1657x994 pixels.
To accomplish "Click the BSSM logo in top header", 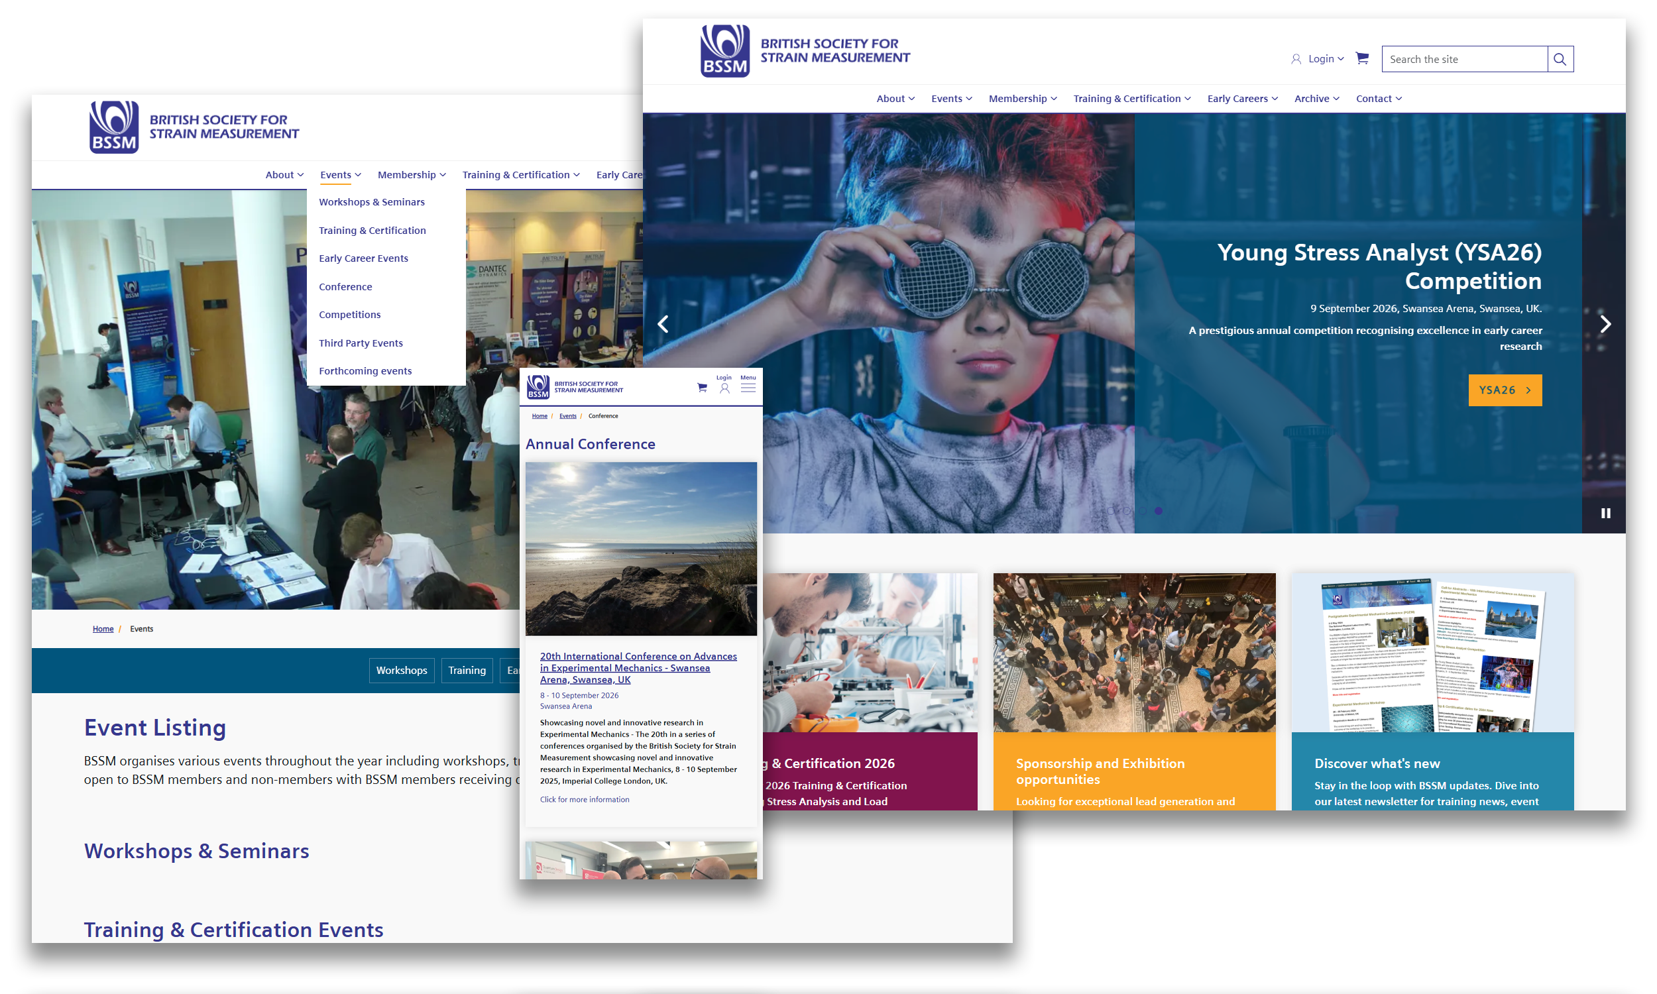I will click(724, 51).
